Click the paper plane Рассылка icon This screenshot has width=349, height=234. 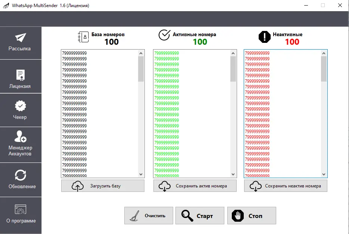(21, 38)
